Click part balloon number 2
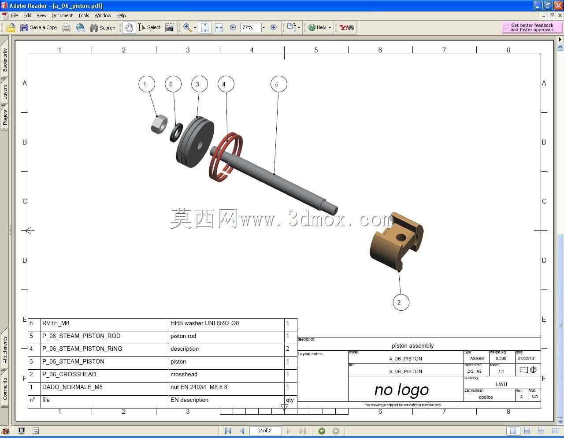 (x=401, y=302)
